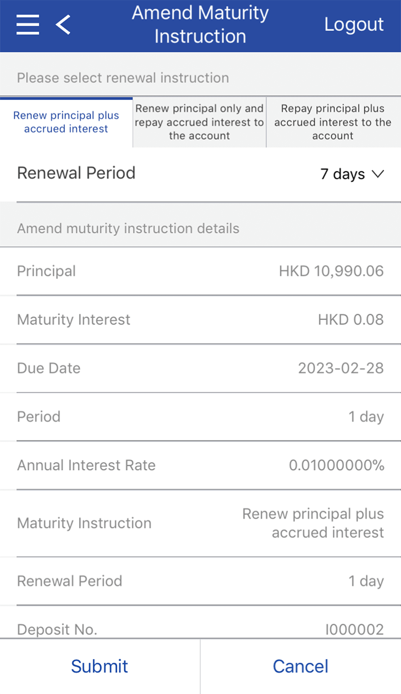Viewport: 401px width, 694px height.
Task: Cancel the maturity instruction amendment
Action: pos(300,666)
